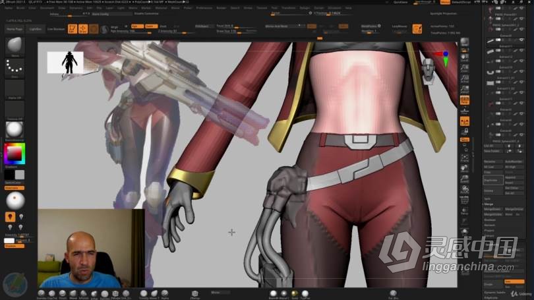The height and width of the screenshot is (300, 534).
Task: Click the MergeDown button
Action: click(492, 210)
